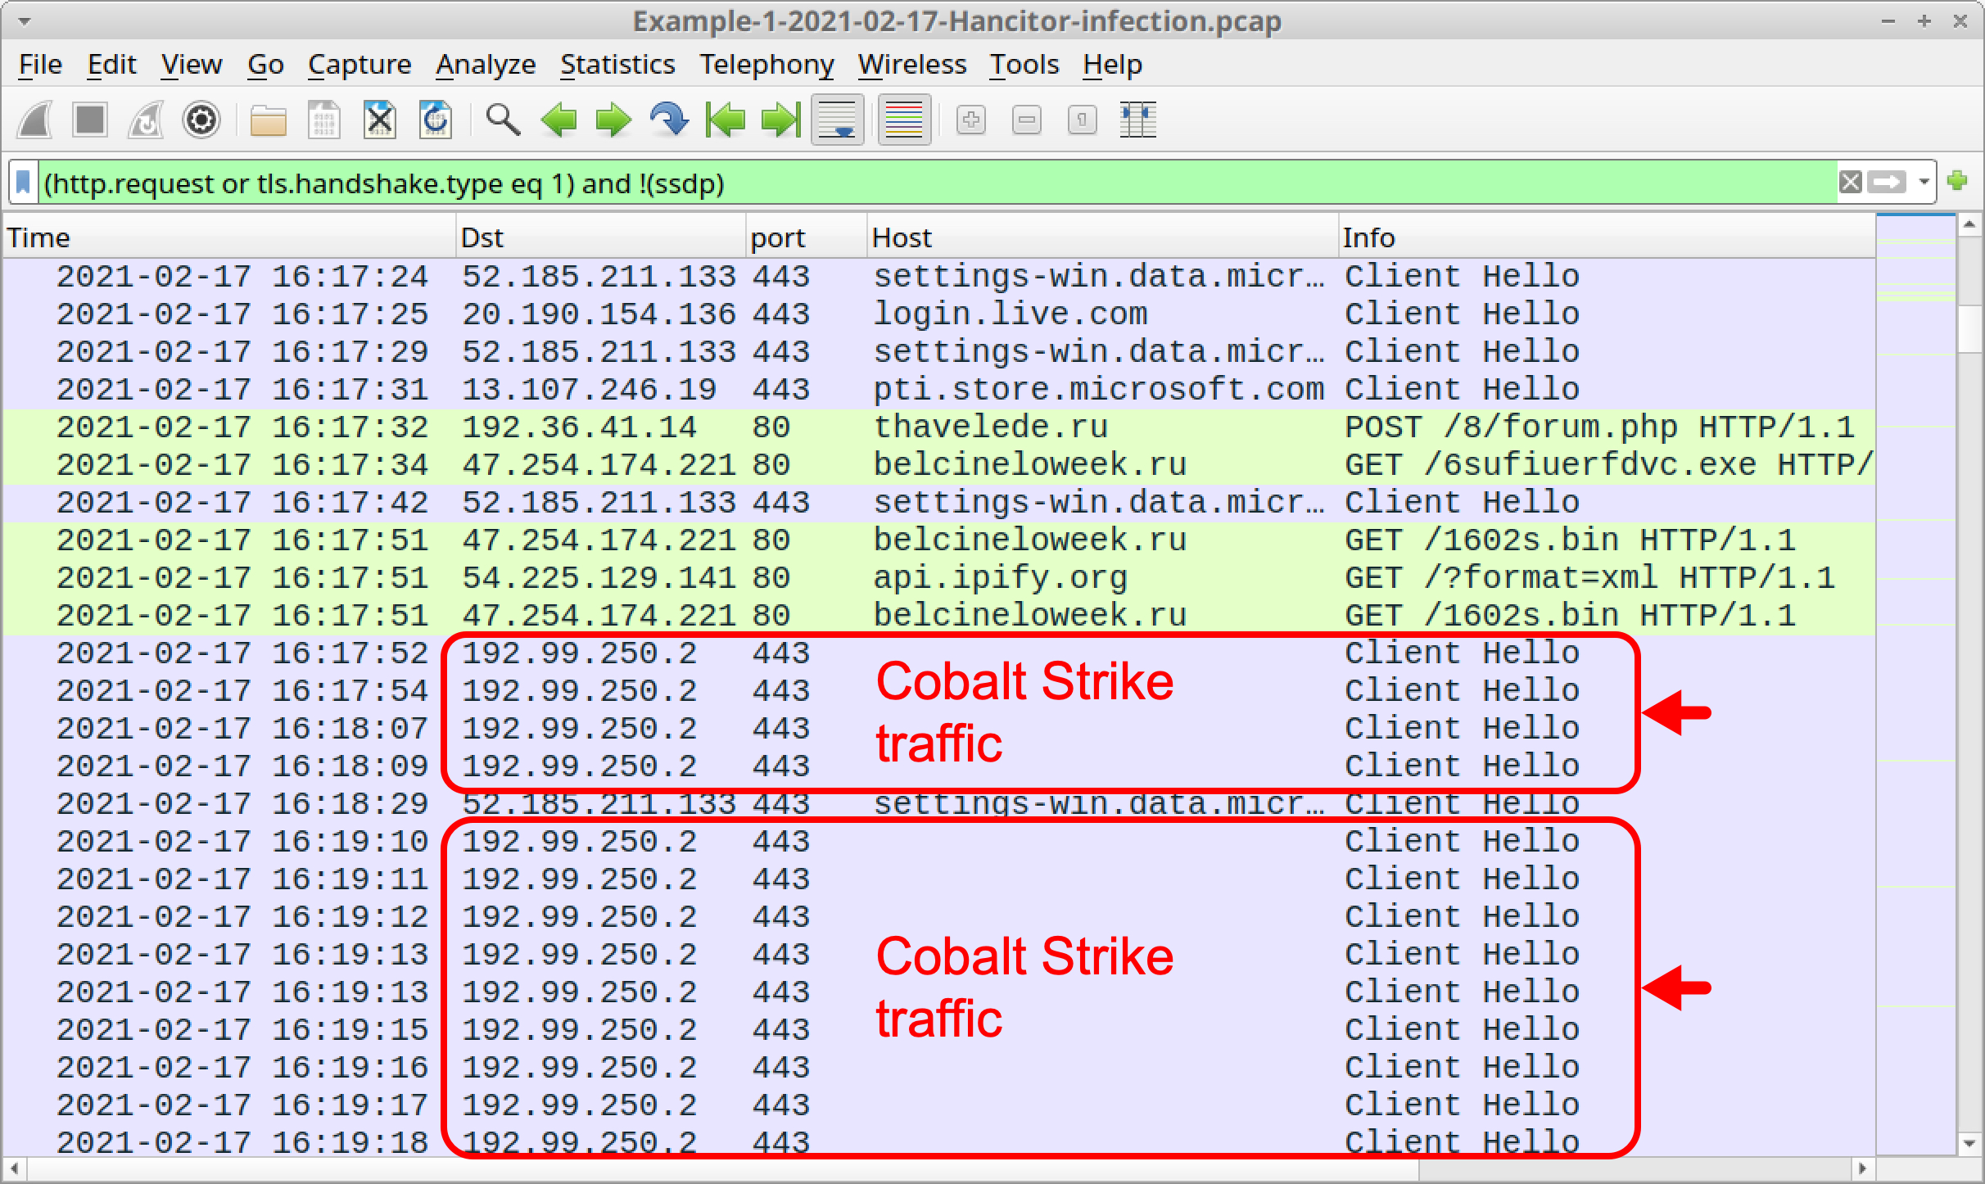Screen dimensions: 1985x1184
Task: Open the View menu
Action: tap(192, 64)
